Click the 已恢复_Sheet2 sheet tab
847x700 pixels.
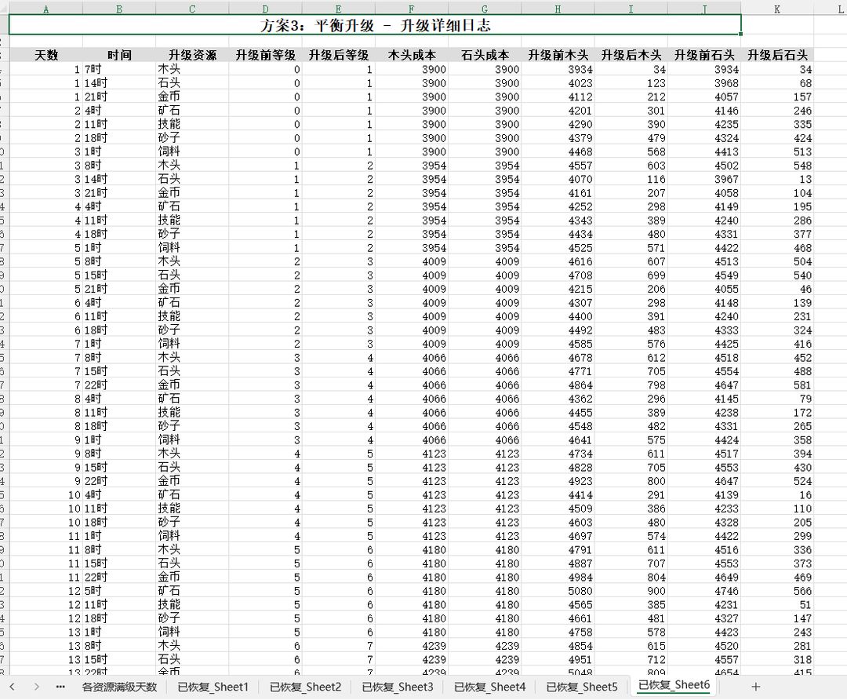(305, 687)
